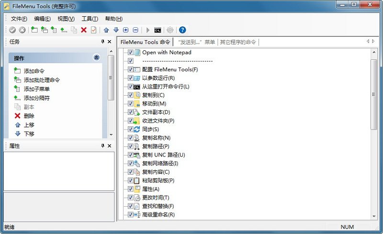383x234 pixels.
Task: Click tab strip left scroll arrow
Action: [368, 42]
